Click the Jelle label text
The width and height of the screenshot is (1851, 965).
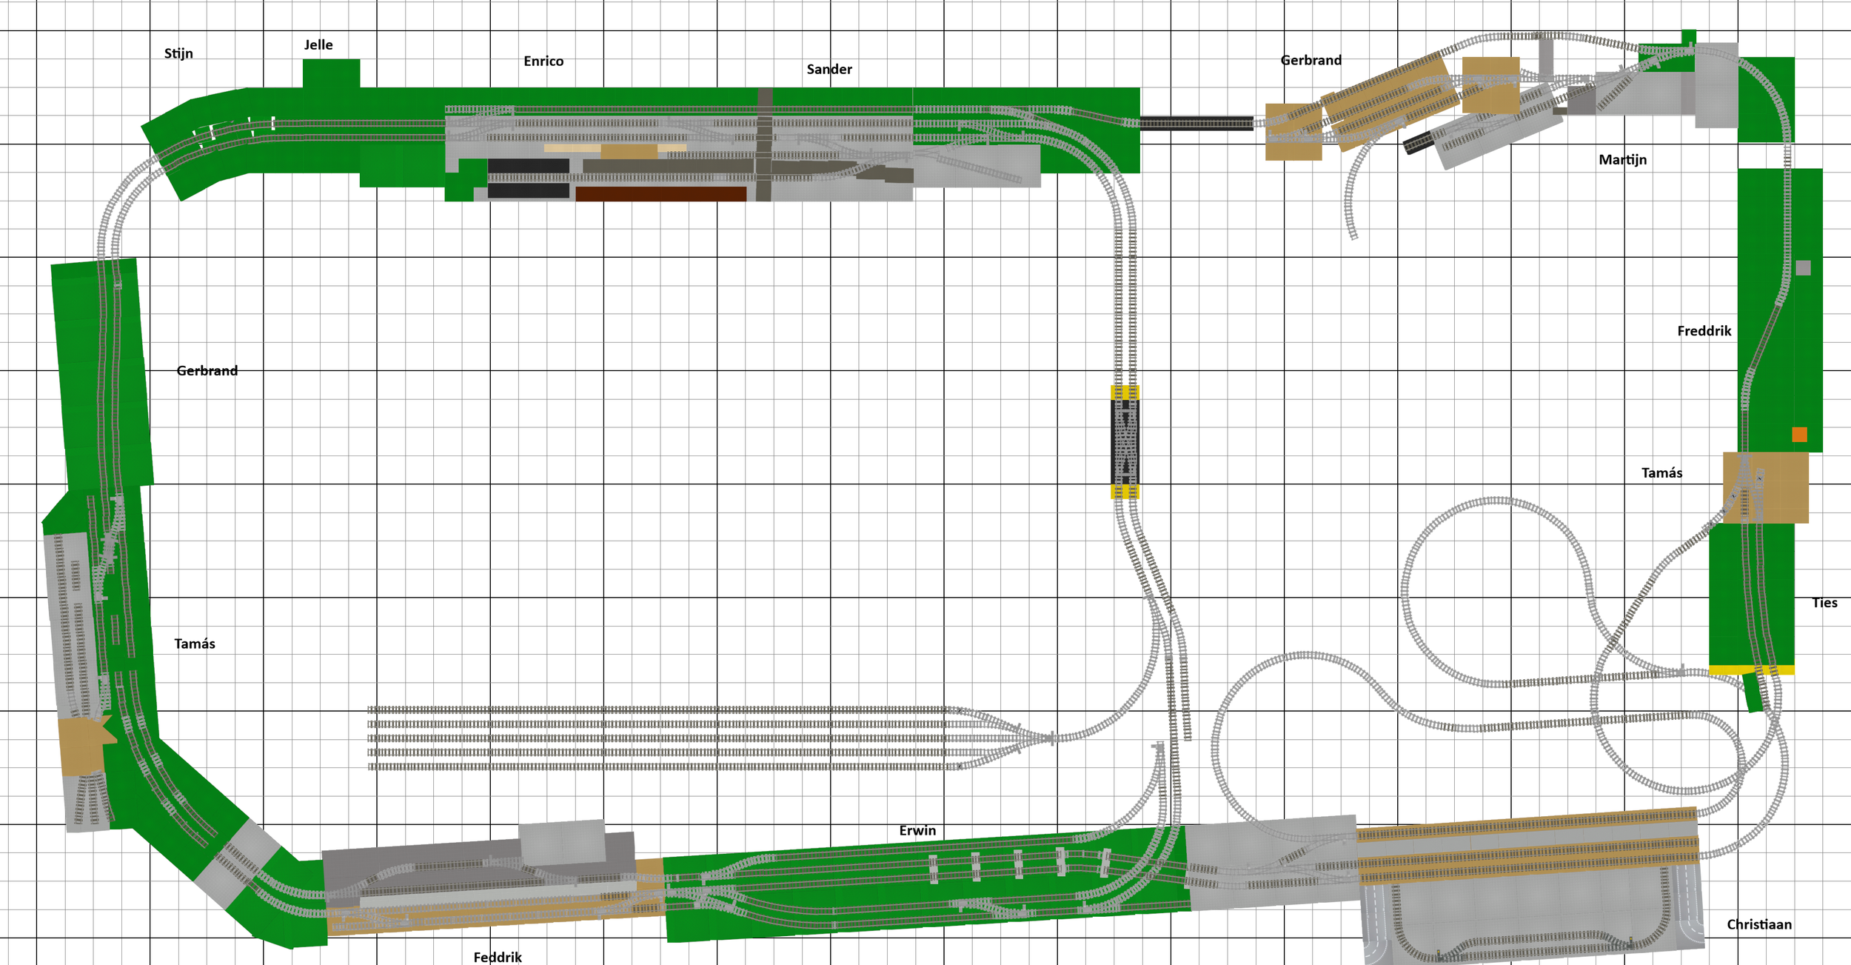pyautogui.click(x=318, y=45)
